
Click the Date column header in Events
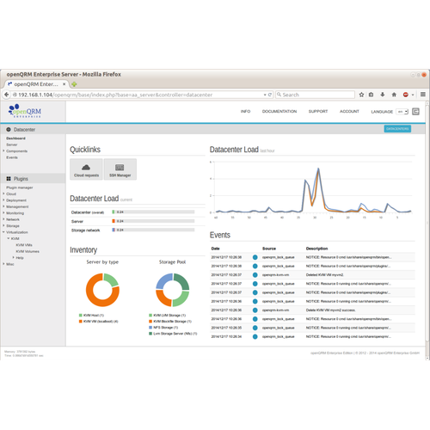pyautogui.click(x=215, y=249)
